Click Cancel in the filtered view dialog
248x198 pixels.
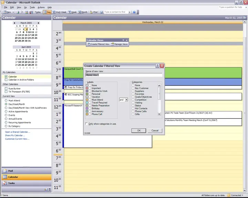(x=155, y=131)
